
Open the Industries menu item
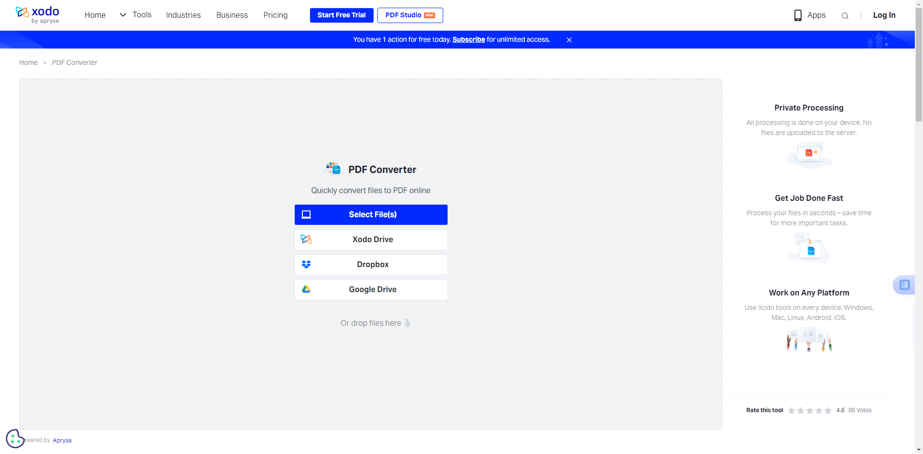point(183,15)
